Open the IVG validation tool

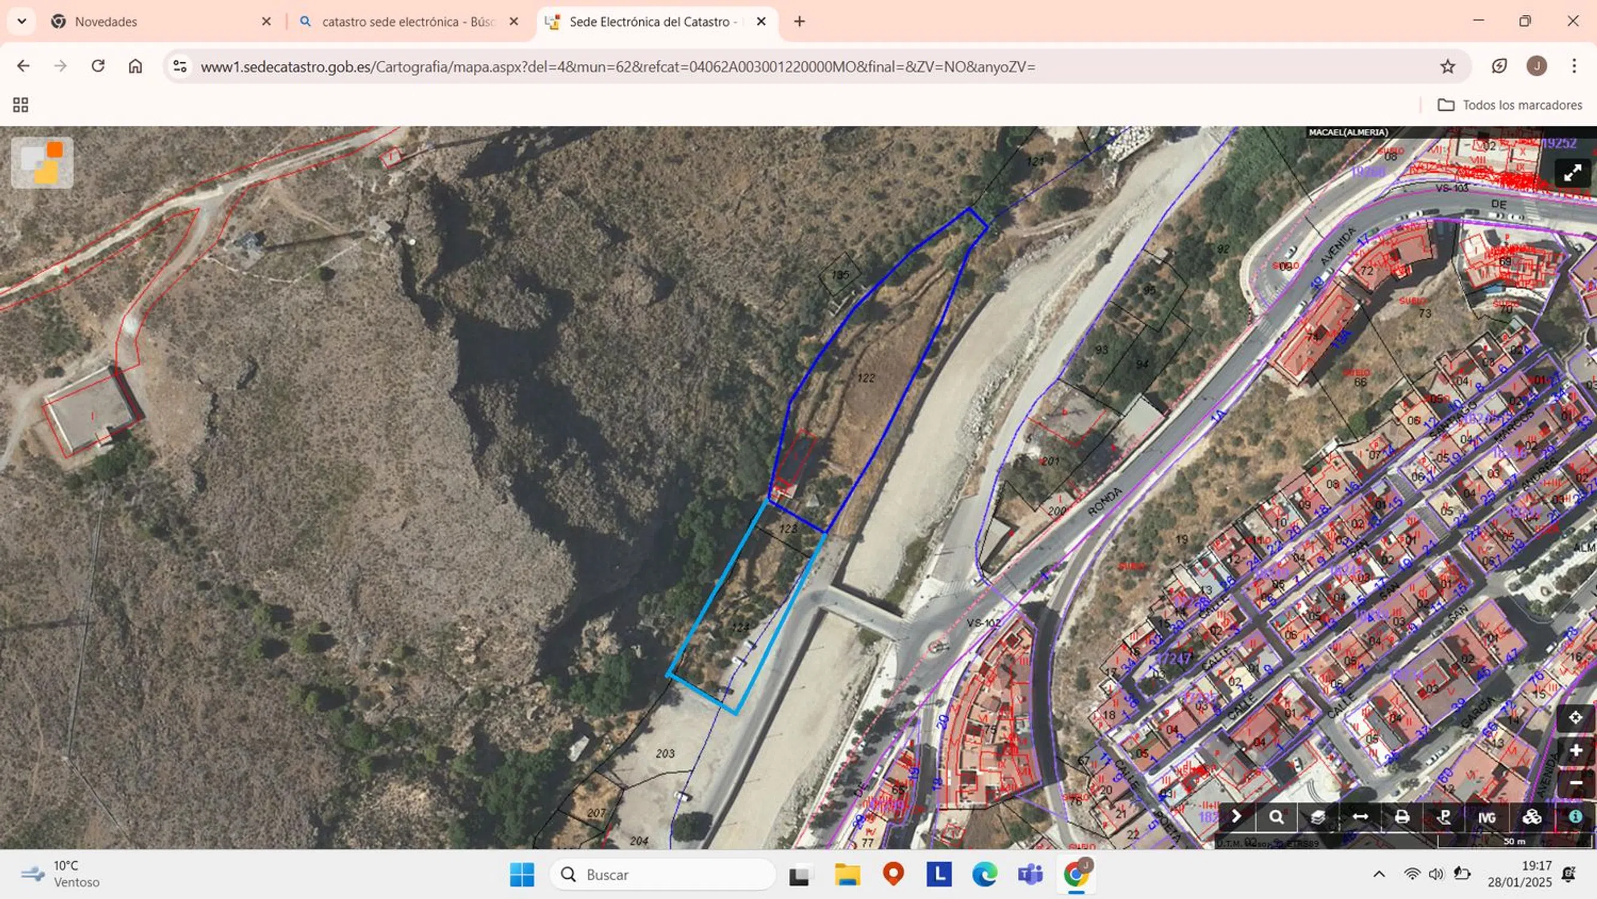1487,817
